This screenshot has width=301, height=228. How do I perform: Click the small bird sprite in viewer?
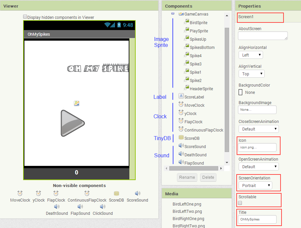[77, 103]
